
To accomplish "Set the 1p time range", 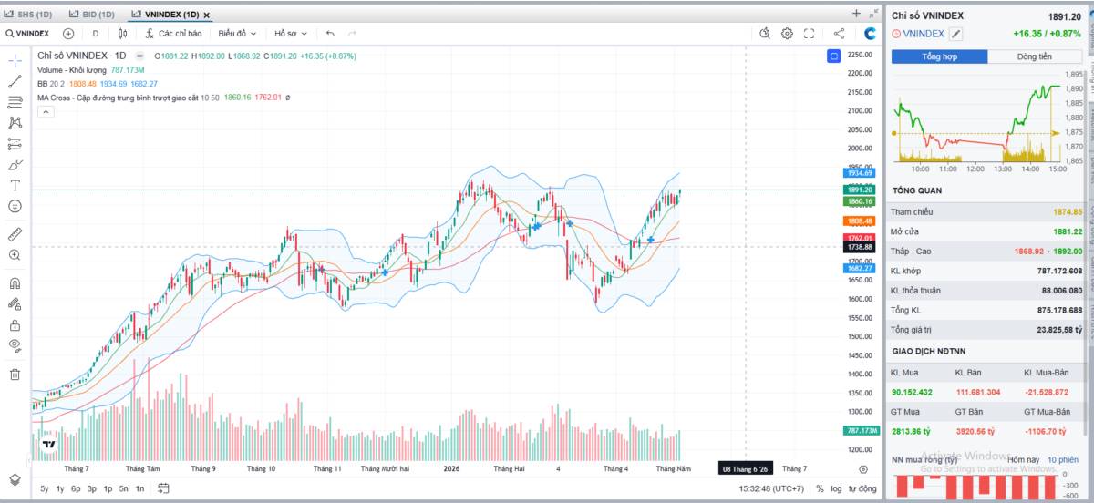I will (108, 489).
